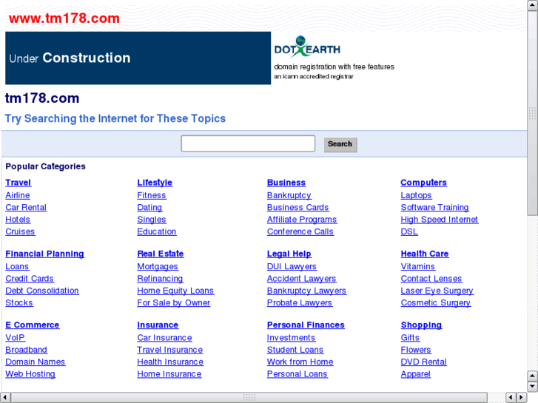Visit the Car Insurance link

click(165, 337)
